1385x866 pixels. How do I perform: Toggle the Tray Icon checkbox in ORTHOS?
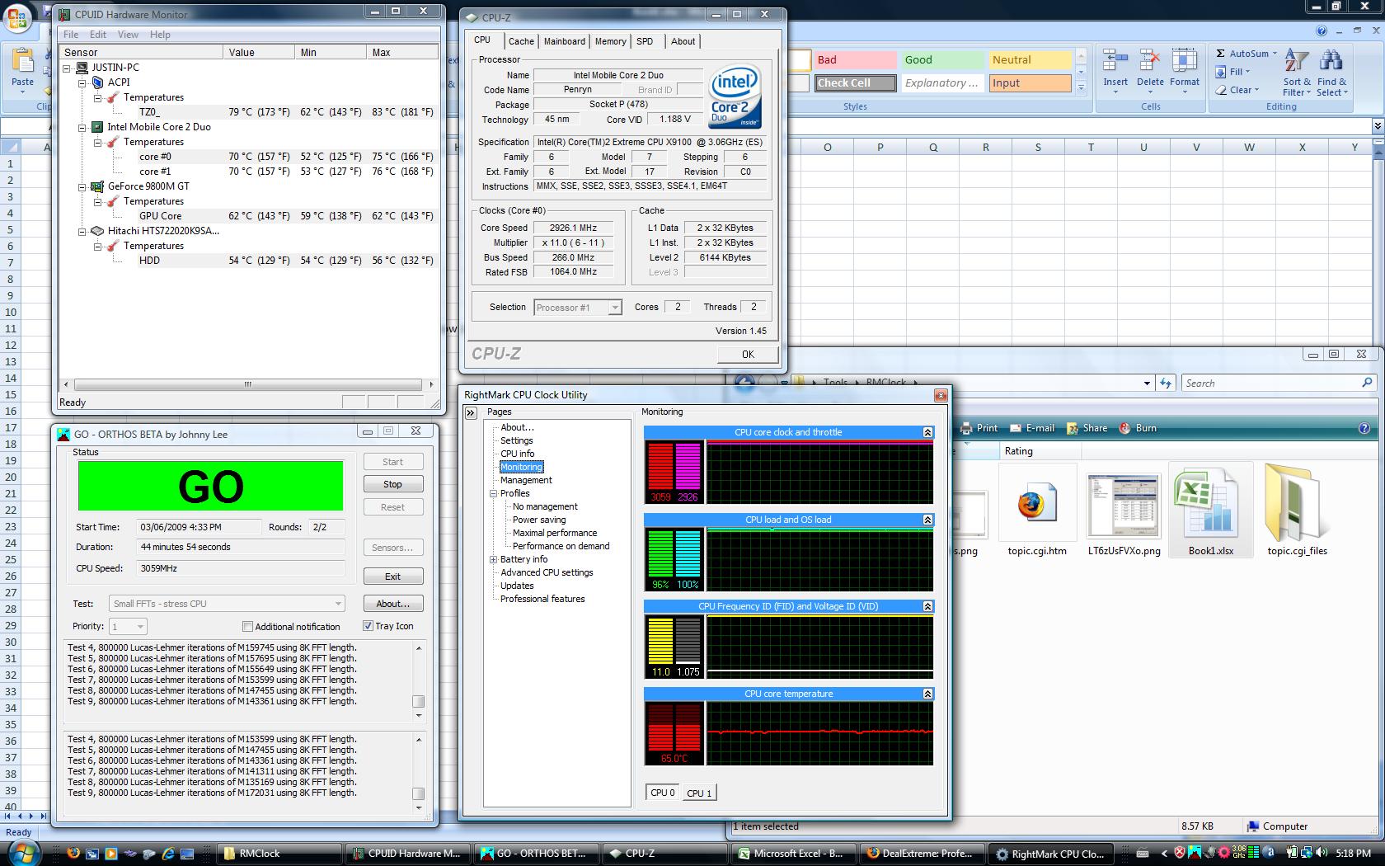[368, 626]
